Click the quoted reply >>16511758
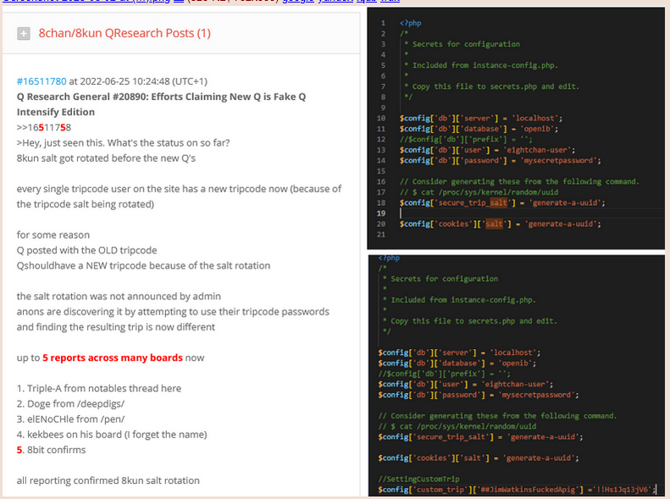Viewport: 670px width, 499px height. 44,127
